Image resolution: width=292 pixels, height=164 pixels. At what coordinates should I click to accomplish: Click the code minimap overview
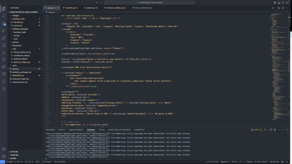point(279,67)
